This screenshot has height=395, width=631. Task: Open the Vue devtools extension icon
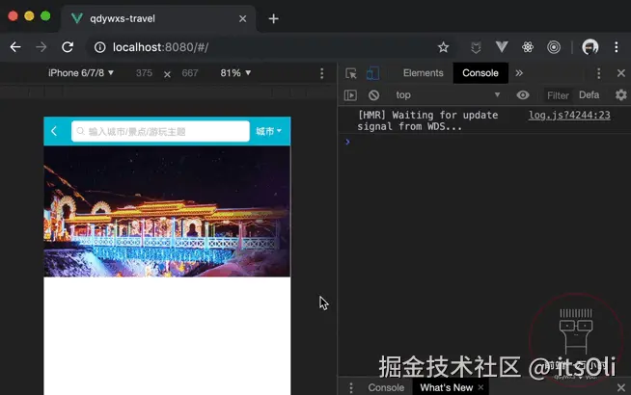click(x=502, y=47)
